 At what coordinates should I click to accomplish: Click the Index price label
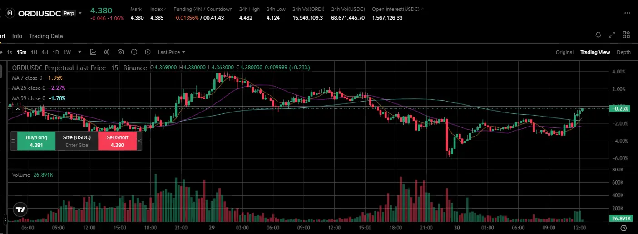point(157,9)
